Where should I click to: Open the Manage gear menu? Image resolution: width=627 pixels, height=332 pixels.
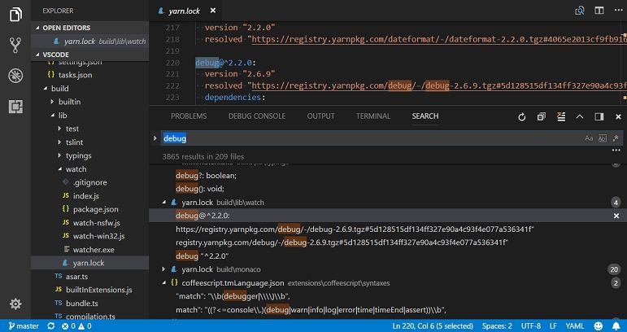tap(15, 304)
